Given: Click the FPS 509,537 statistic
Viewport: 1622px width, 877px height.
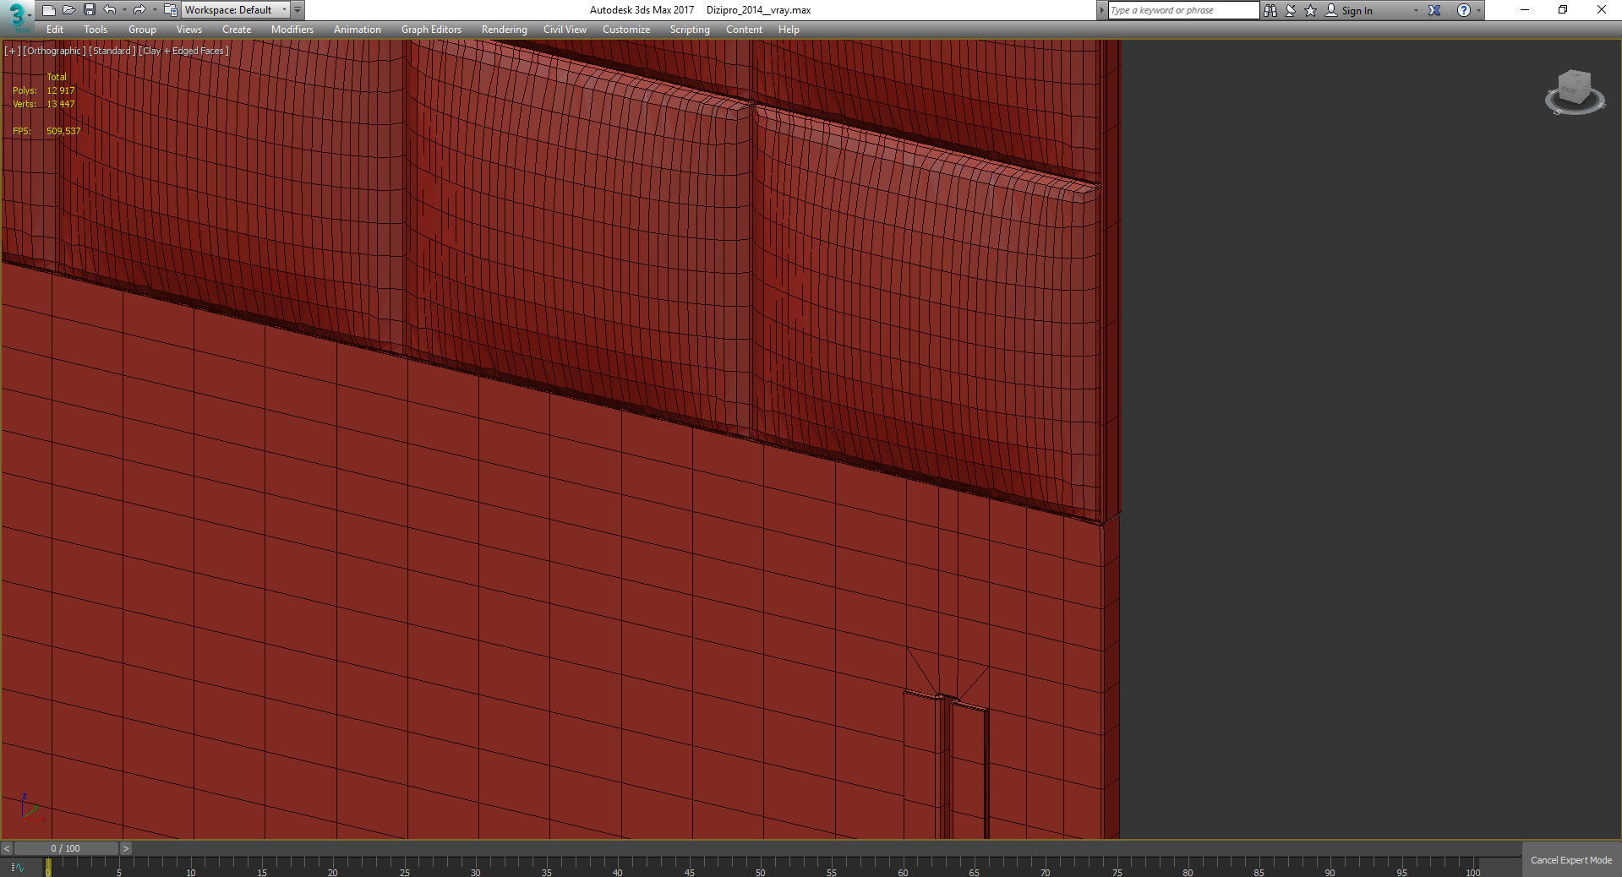Looking at the screenshot, I should (x=46, y=131).
